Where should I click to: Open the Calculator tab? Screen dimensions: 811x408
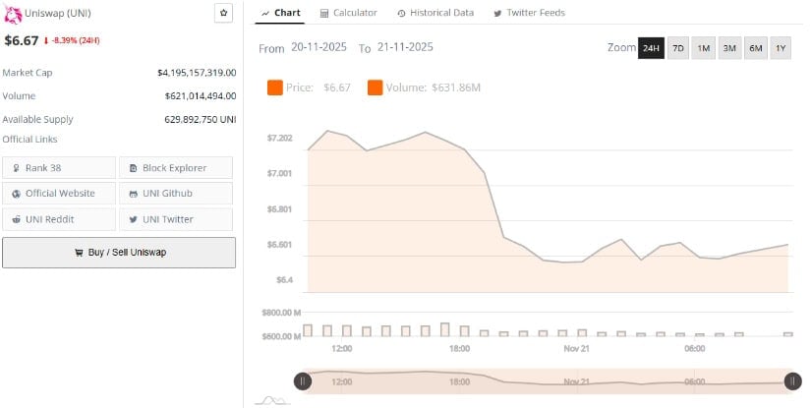coord(349,13)
